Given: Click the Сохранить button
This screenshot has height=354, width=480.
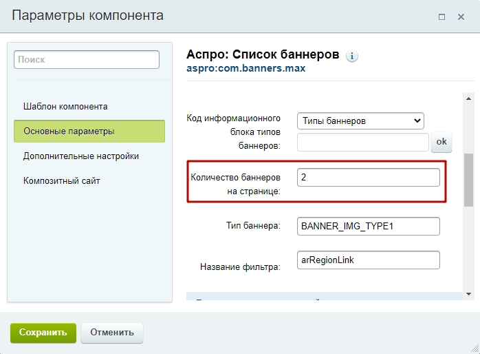Looking at the screenshot, I should (43, 333).
